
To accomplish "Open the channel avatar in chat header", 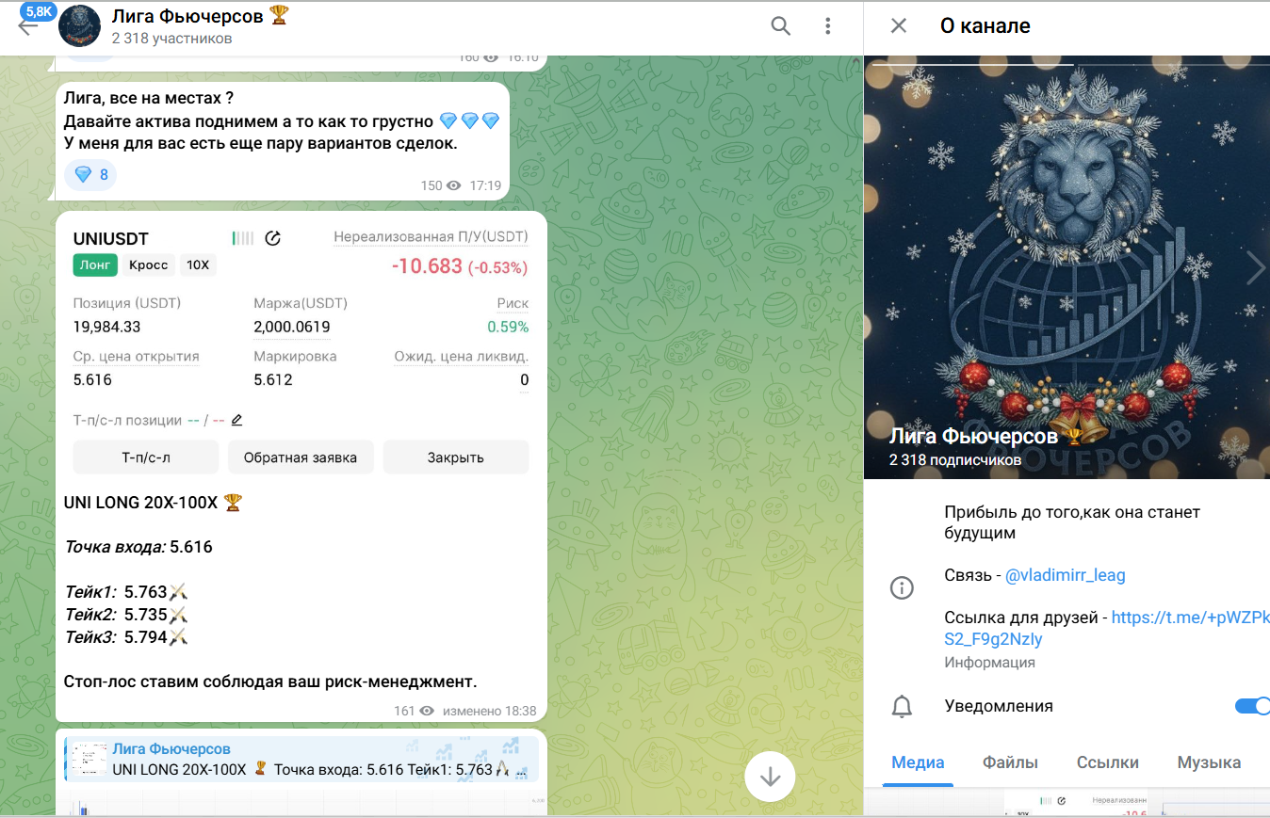I will click(x=80, y=26).
